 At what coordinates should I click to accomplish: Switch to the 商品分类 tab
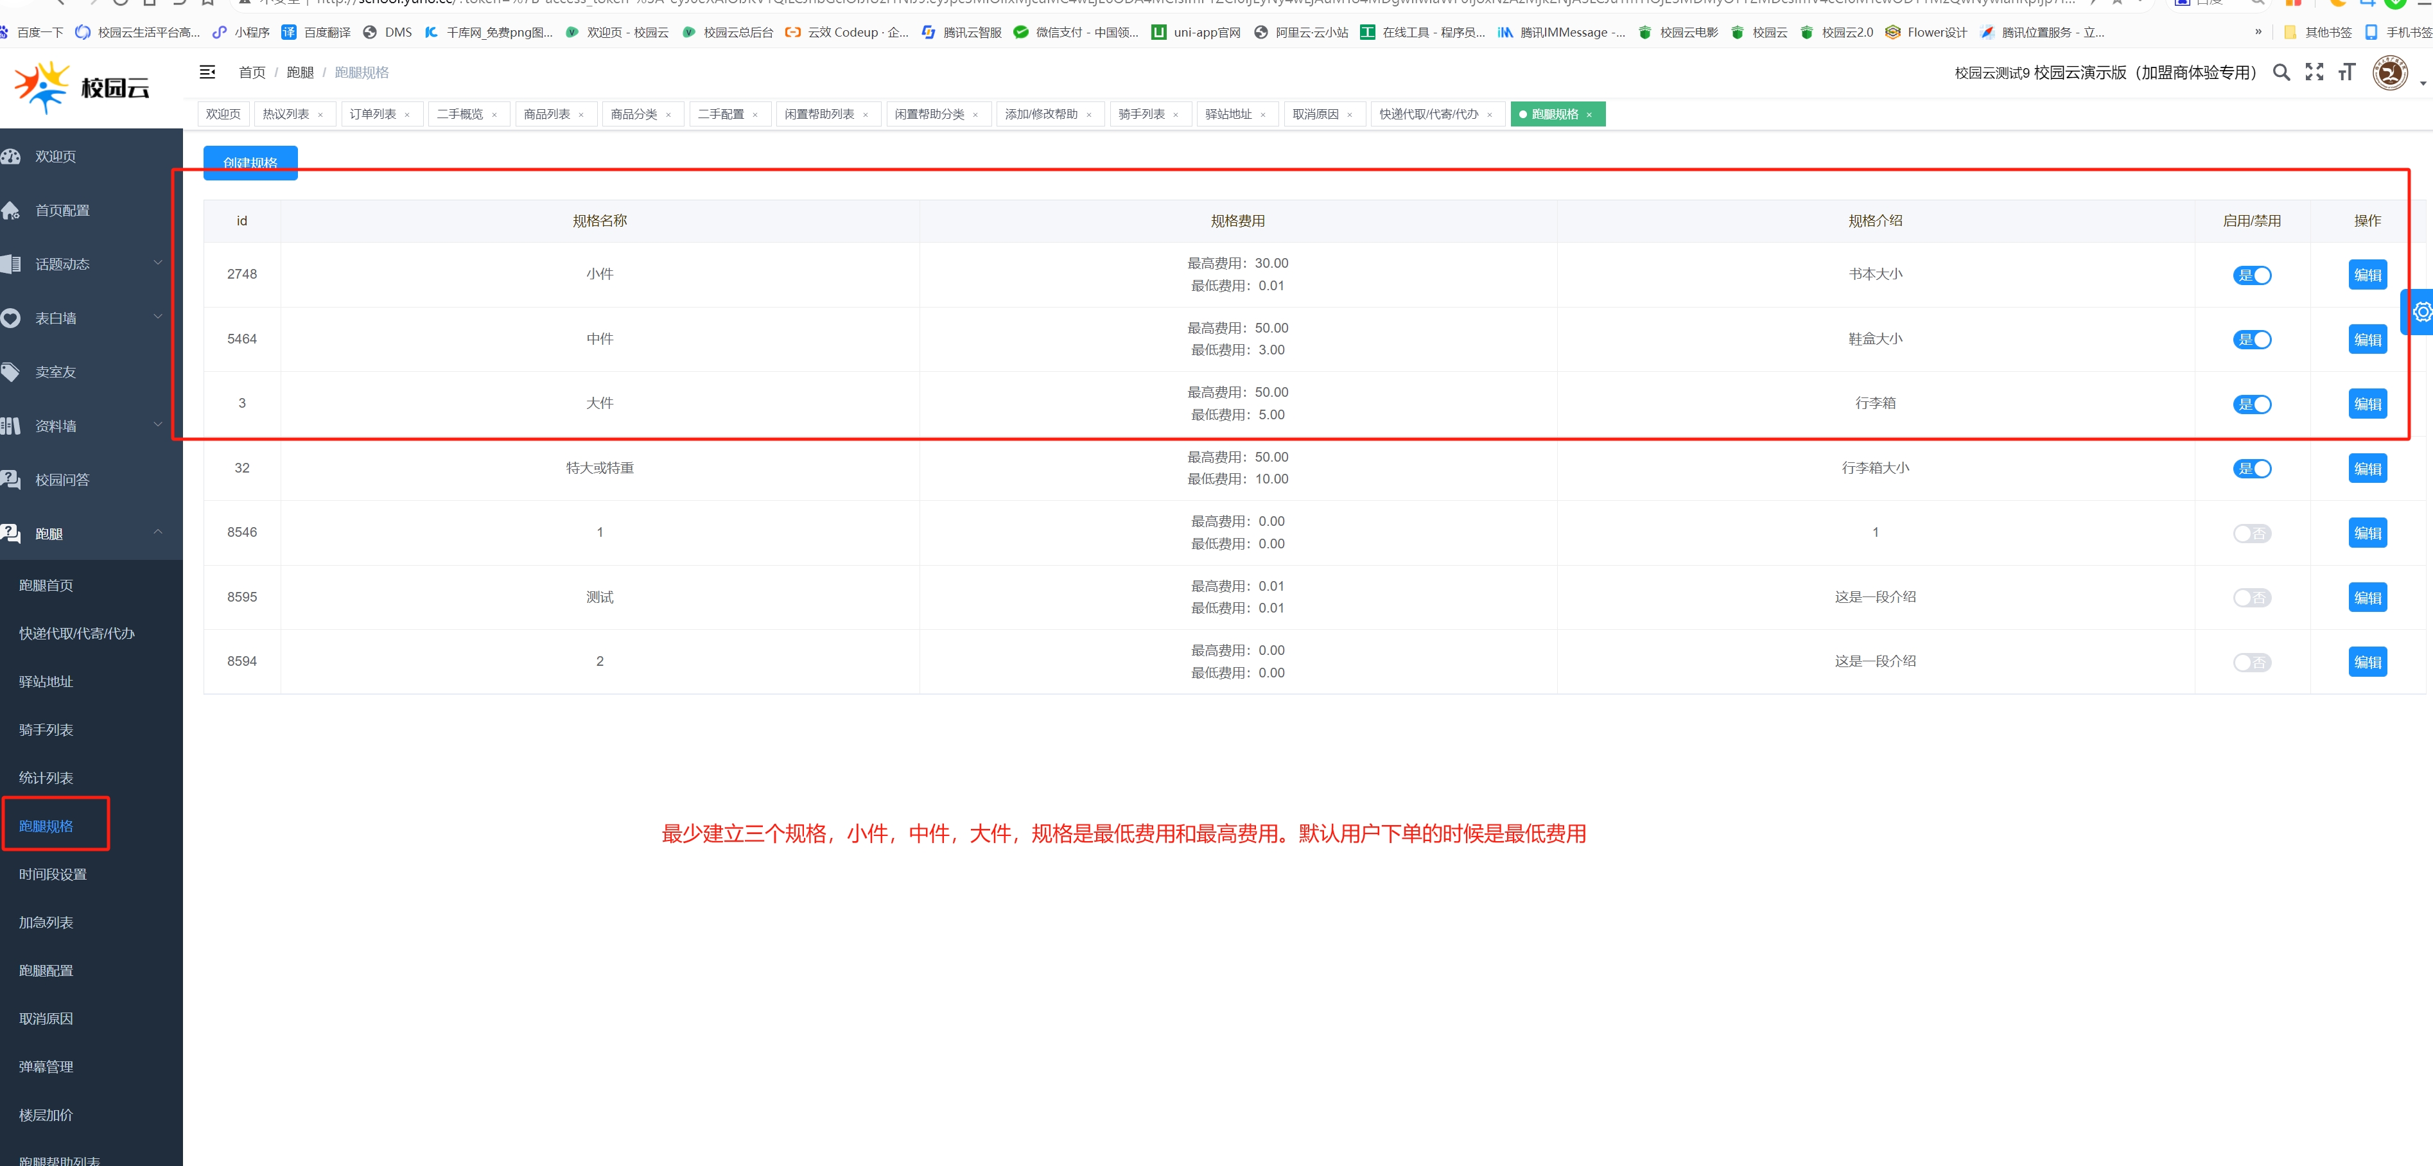[643, 114]
